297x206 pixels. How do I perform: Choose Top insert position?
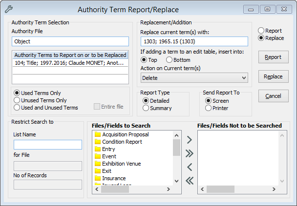click(x=144, y=60)
